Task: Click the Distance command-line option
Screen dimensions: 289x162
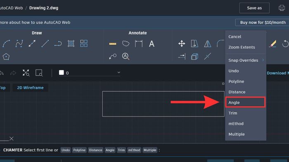Action: click(x=95, y=150)
